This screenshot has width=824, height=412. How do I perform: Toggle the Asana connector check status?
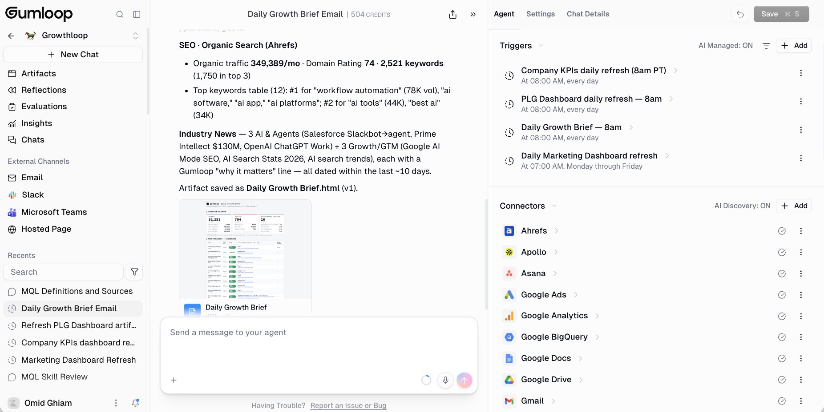[x=782, y=273]
